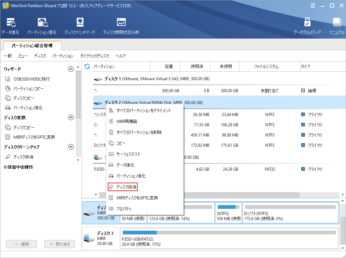This screenshot has width=346, height=258.
Task: Open the ヘルプ menu
Action: pos(120,56)
